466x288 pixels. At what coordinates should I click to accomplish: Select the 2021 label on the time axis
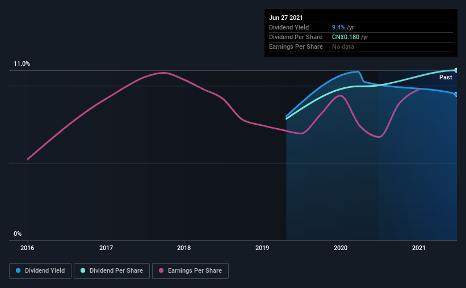[x=419, y=248]
